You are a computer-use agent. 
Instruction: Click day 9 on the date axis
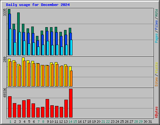click(x=48, y=122)
